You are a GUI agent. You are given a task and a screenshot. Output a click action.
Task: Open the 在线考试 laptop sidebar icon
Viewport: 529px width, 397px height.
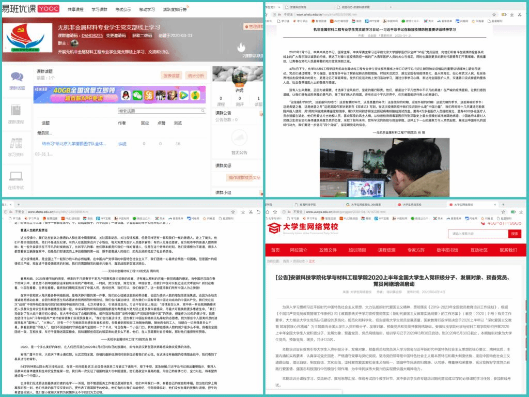coord(16,177)
